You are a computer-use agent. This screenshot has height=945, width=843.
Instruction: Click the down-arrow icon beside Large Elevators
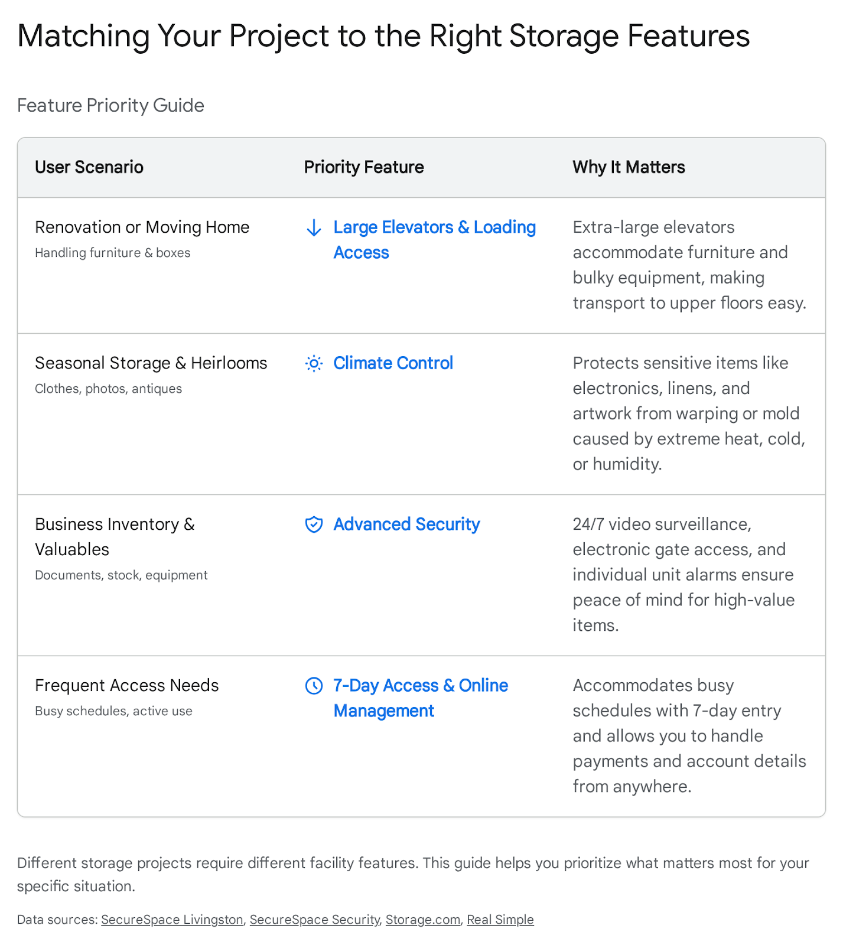pos(314,227)
